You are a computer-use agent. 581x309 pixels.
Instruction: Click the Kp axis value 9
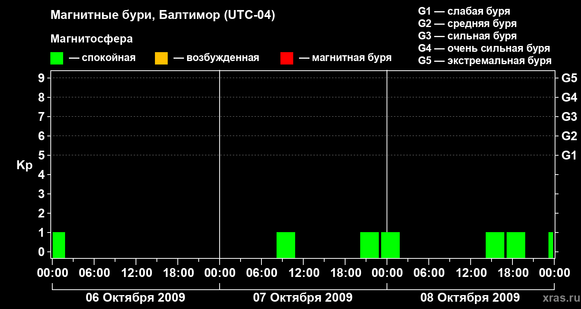[42, 78]
